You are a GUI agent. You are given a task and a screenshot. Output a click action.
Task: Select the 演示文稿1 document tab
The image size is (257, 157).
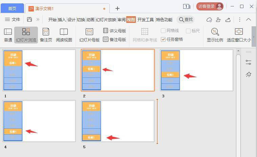pyautogui.click(x=67, y=8)
